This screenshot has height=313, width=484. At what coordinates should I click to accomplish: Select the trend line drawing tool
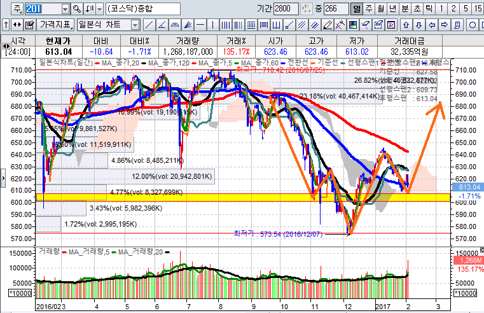point(150,25)
